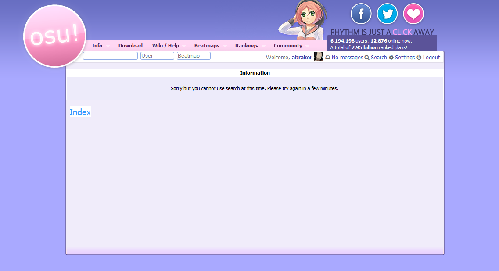Go to the Search link

(379, 58)
